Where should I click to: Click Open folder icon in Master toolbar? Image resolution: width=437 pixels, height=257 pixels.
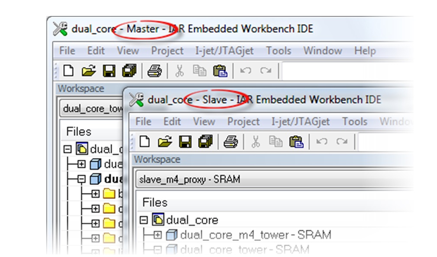coord(88,71)
